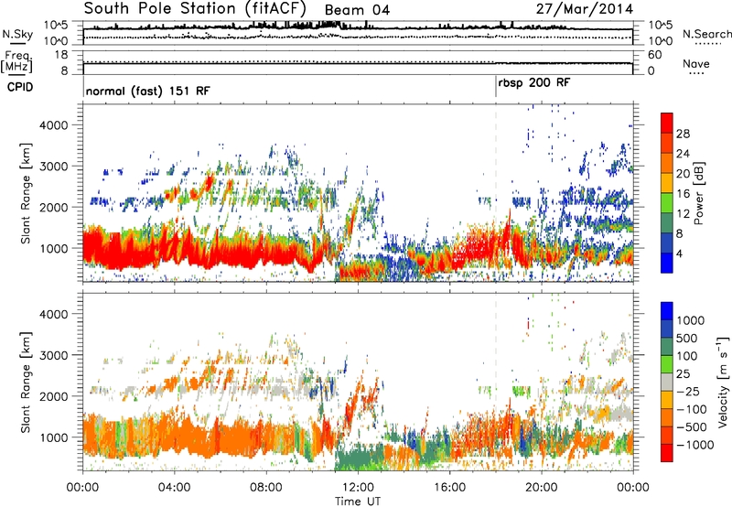The image size is (732, 507).
Task: Click the date '27/Mar/2014'
Action: tap(585, 9)
